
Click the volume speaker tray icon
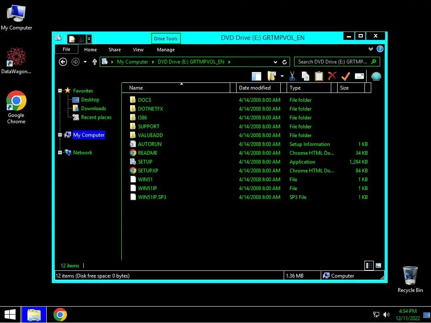pos(386,315)
